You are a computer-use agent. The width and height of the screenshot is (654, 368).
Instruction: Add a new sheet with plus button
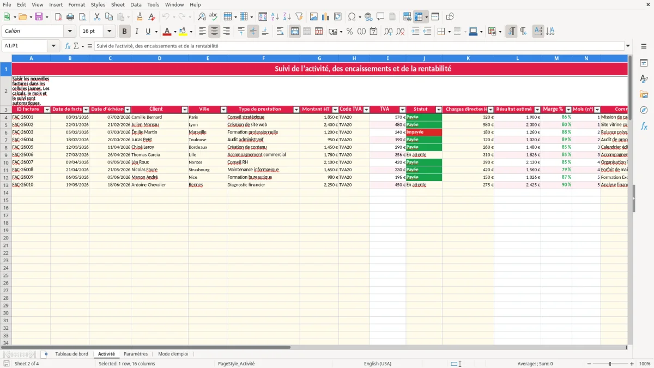click(x=46, y=354)
